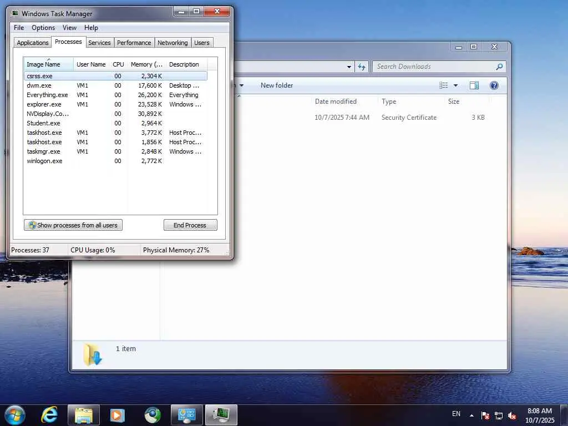This screenshot has width=568, height=426.
Task: Click the Task Manager title bar icon
Action: pyautogui.click(x=15, y=13)
